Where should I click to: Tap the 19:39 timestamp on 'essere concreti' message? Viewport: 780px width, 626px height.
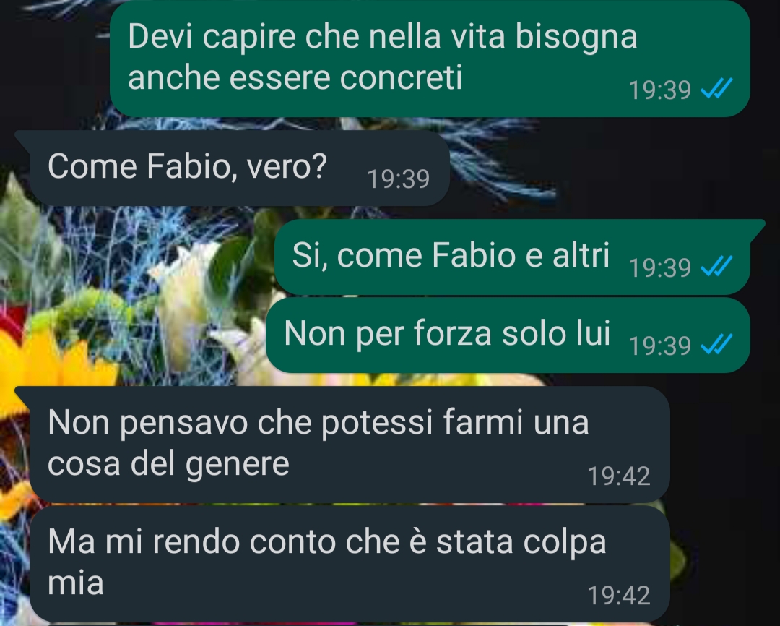pos(659,90)
